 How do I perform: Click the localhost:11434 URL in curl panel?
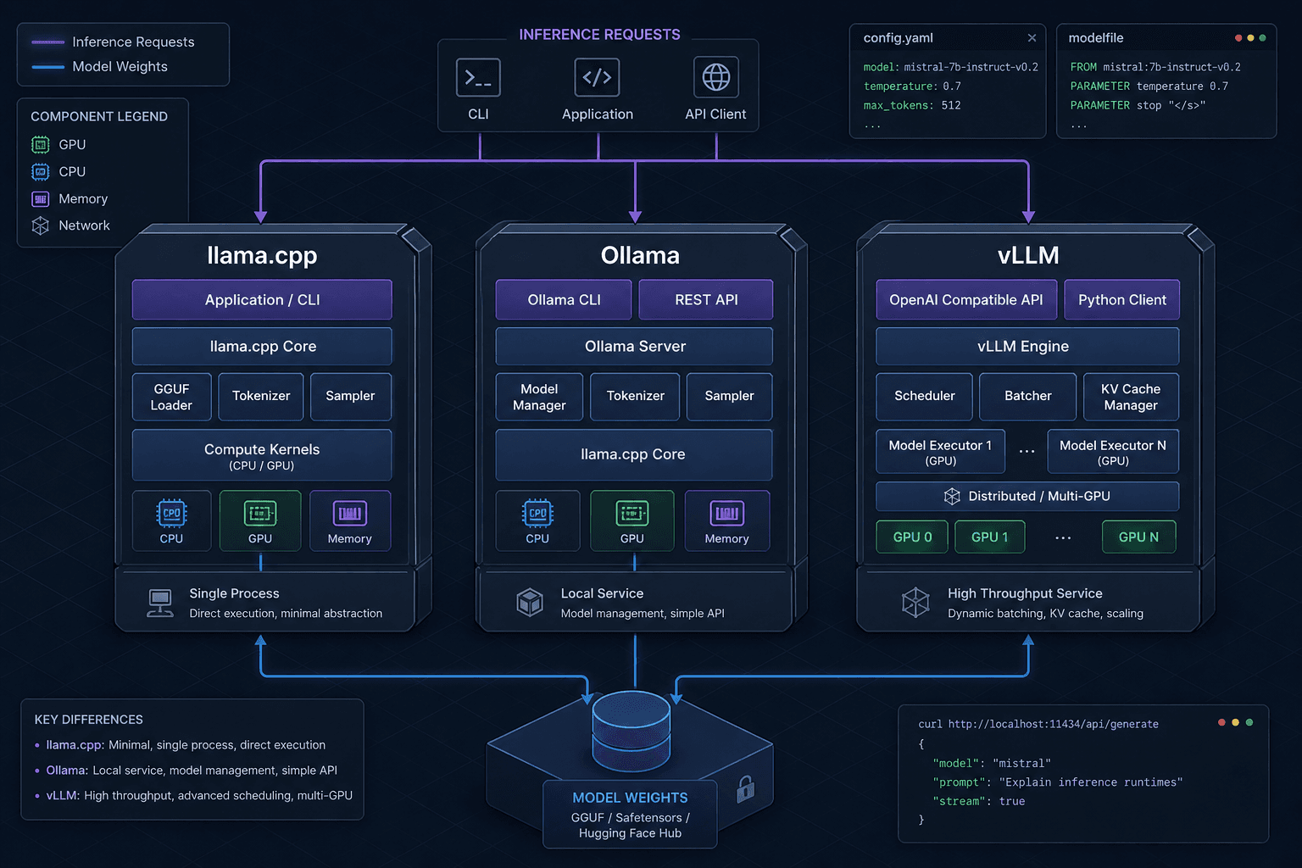click(x=1054, y=724)
